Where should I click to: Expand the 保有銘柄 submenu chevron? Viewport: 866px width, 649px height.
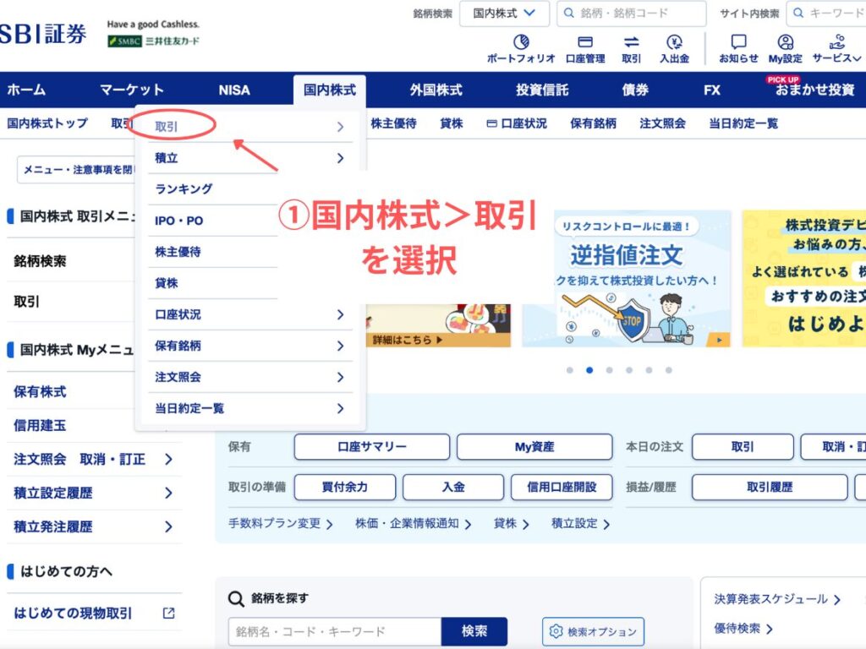[x=341, y=346]
